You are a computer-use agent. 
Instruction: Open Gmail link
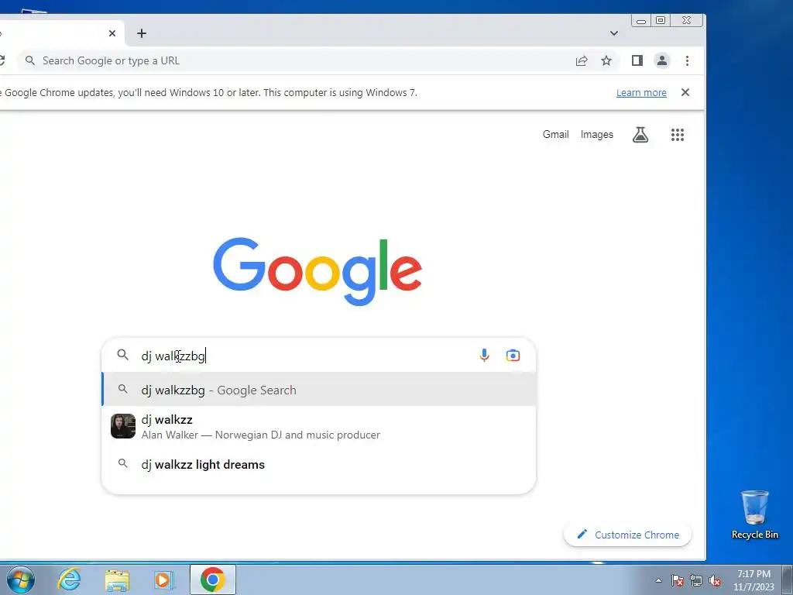[x=556, y=134]
